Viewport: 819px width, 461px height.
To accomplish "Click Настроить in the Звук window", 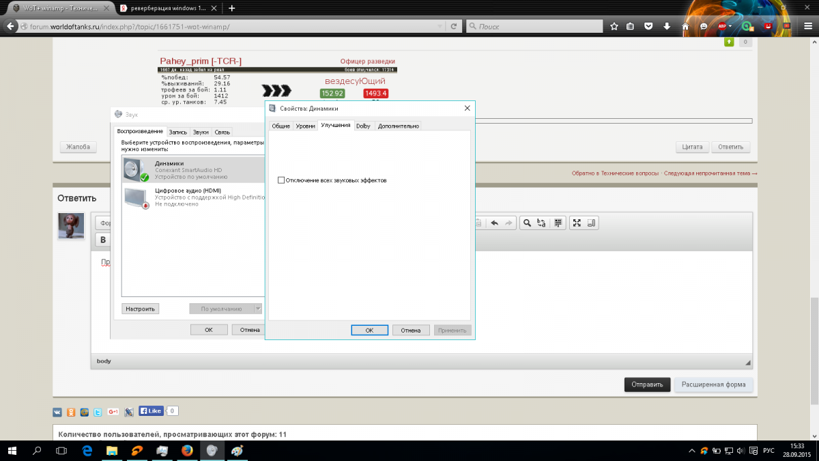I will click(141, 309).
